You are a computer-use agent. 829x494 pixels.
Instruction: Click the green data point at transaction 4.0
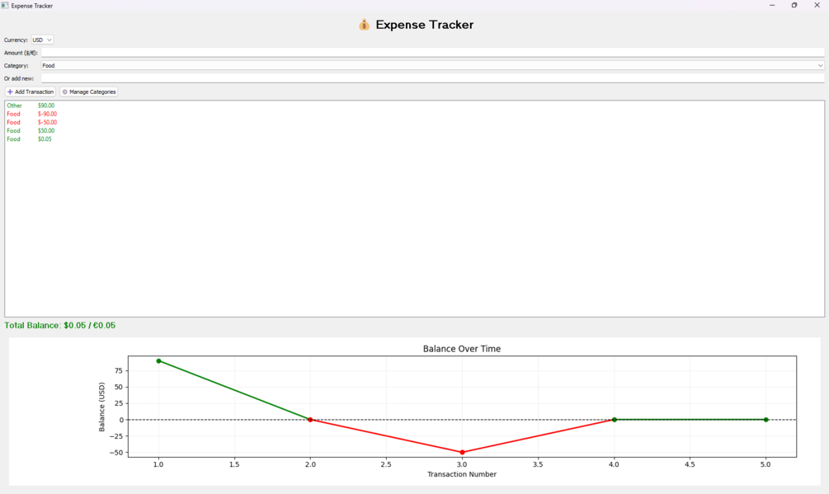click(615, 420)
